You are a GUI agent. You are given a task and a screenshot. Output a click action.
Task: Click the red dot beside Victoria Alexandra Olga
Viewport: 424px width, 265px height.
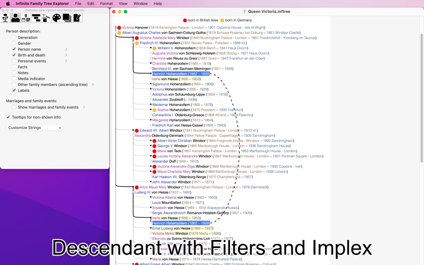point(154,166)
